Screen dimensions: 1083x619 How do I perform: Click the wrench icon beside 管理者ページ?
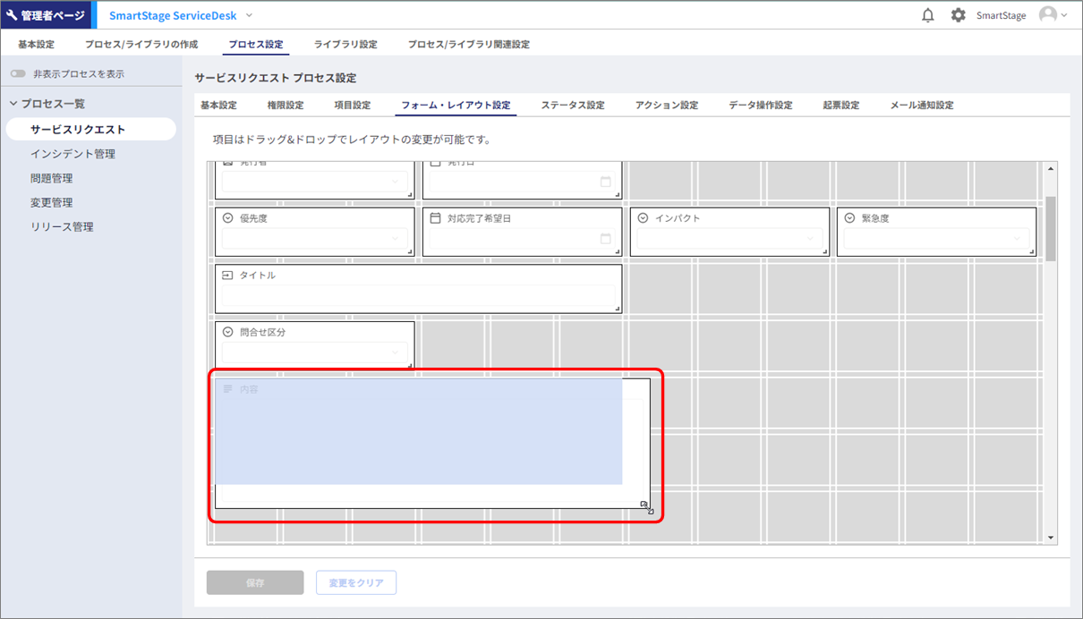coord(12,15)
